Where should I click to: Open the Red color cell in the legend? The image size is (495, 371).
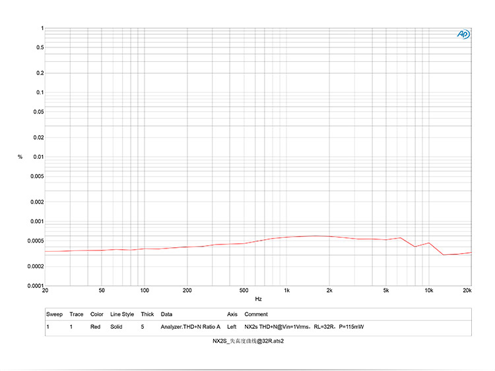pos(96,327)
